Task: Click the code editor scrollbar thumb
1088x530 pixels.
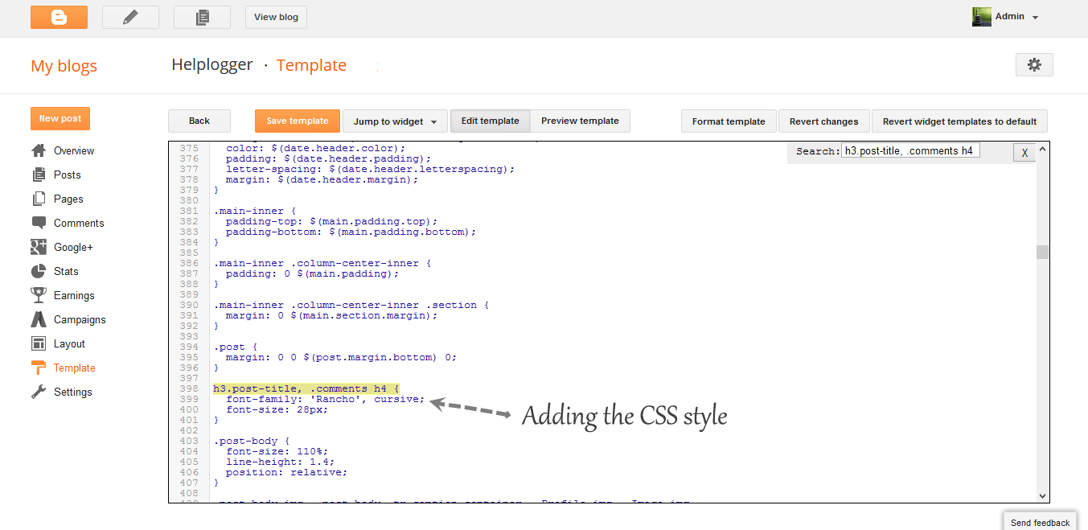Action: coord(1042,252)
